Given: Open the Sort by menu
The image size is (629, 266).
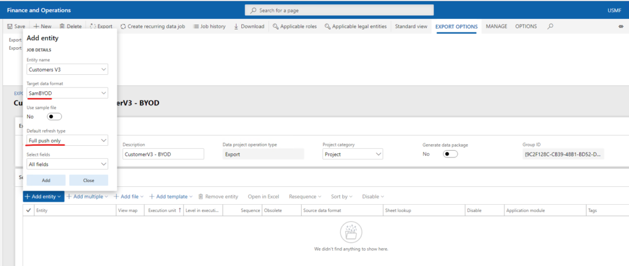Looking at the screenshot, I should pyautogui.click(x=342, y=196).
